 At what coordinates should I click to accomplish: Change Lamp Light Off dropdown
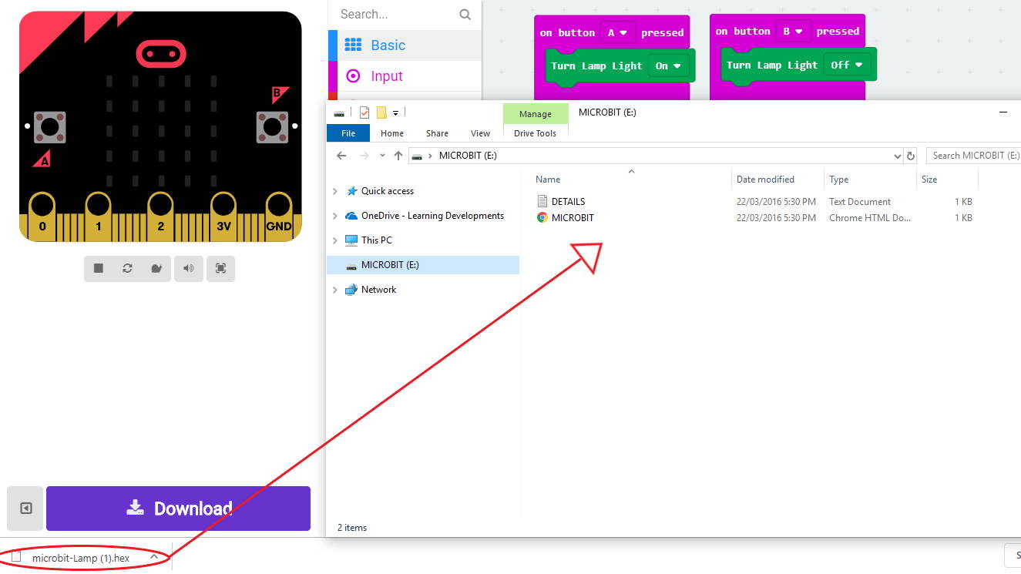coord(847,65)
